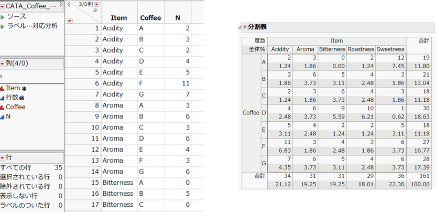Click the asterisk property icon next to Item
The height and width of the screenshot is (212, 436).
tap(24, 89)
